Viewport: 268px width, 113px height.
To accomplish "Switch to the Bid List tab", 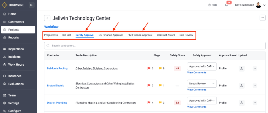I will point(67,35).
